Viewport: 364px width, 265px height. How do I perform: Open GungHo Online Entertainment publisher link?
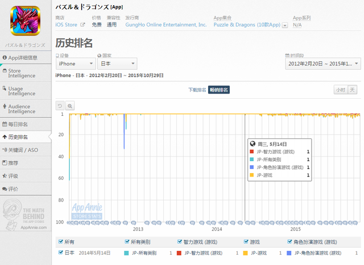point(166,25)
